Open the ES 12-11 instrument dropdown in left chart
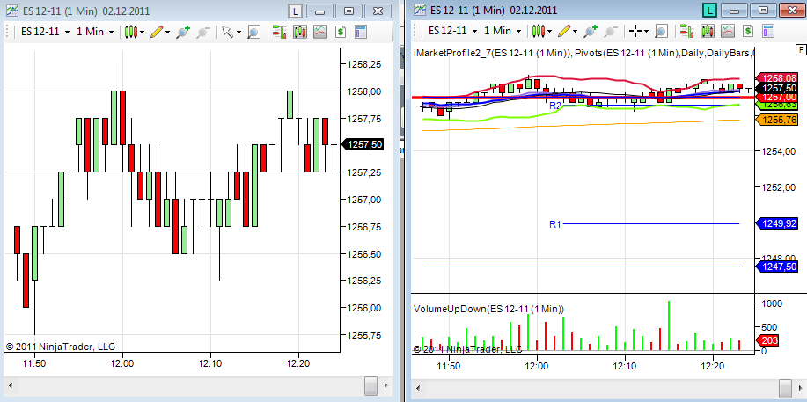Screen dimensions: 807x402 click(45, 32)
